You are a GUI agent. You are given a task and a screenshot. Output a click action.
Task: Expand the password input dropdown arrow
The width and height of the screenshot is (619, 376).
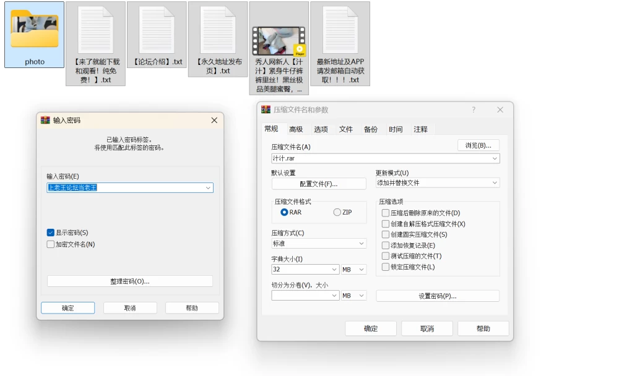coord(208,188)
